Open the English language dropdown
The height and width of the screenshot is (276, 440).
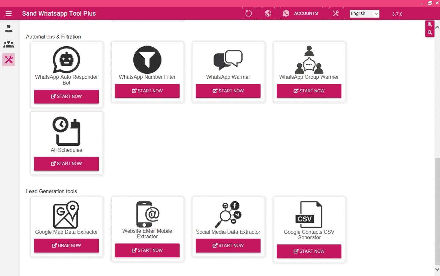364,13
